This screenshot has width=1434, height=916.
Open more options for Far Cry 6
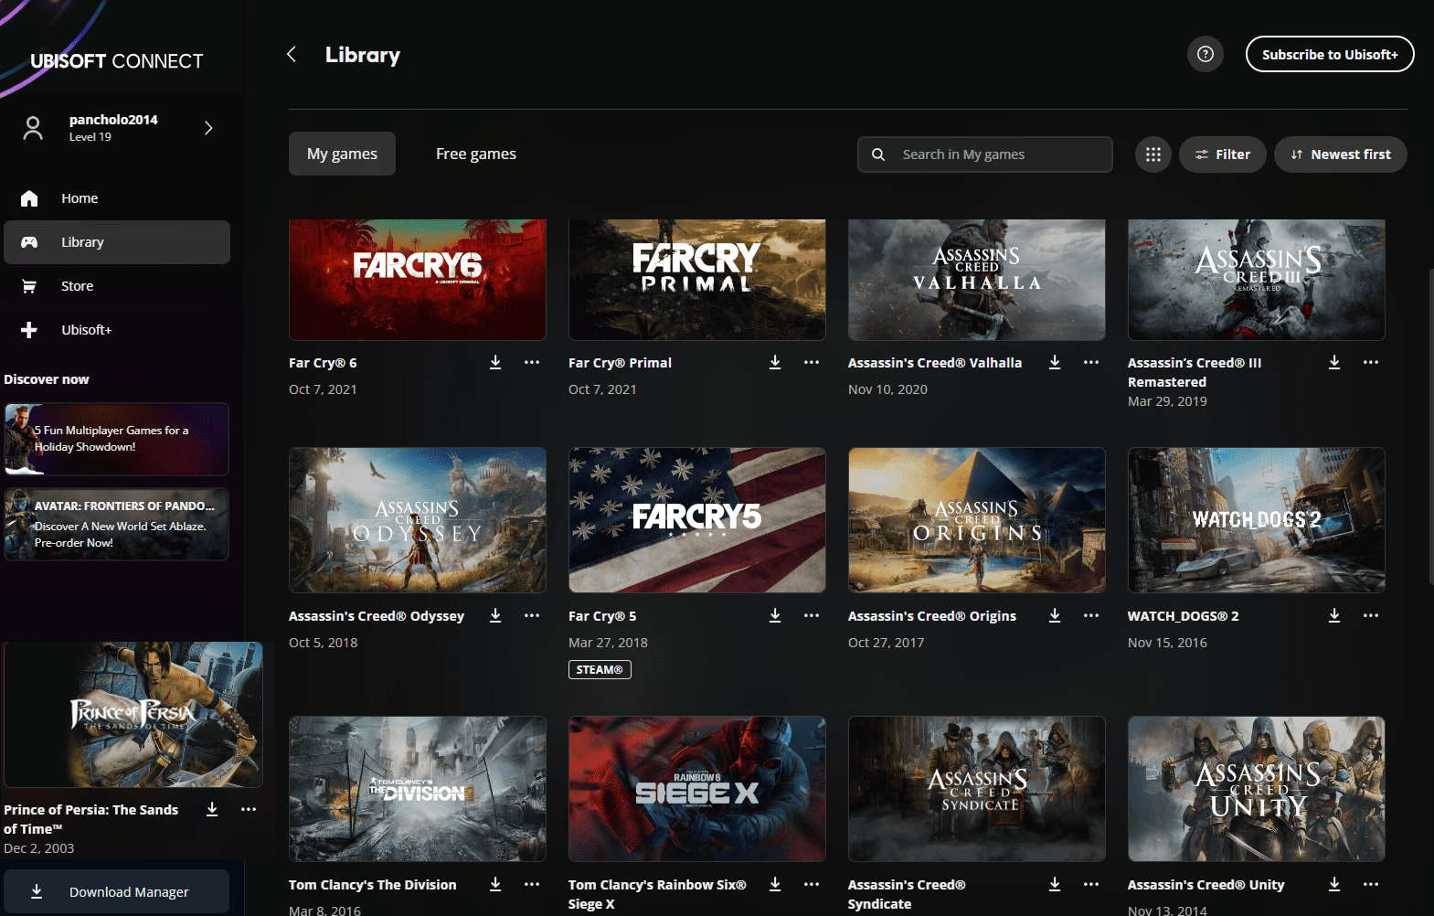pyautogui.click(x=532, y=362)
